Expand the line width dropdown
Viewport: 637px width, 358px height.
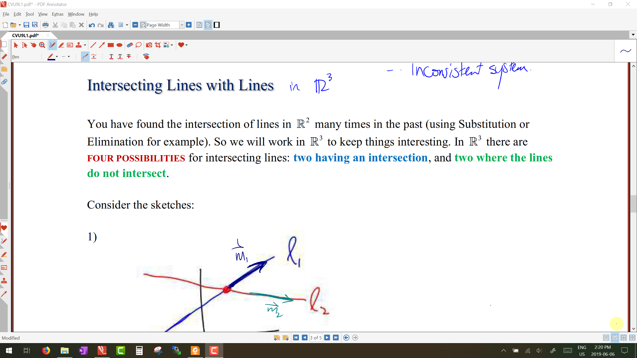pyautogui.click(x=69, y=57)
